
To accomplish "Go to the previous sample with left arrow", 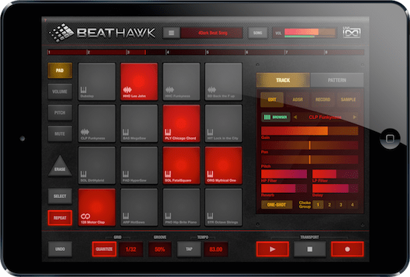I will coord(295,117).
